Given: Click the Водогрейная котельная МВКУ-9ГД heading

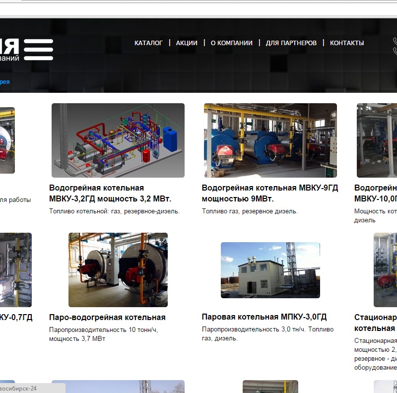Looking at the screenshot, I should [x=270, y=194].
